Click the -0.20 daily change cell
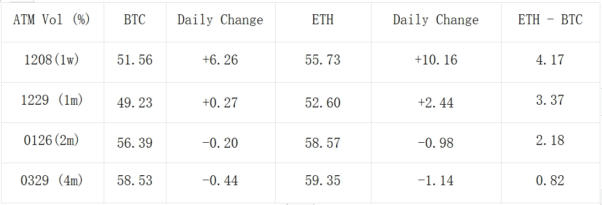Viewport: 602px width, 205px height. [221, 143]
